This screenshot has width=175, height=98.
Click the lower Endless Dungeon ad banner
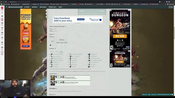120,59
